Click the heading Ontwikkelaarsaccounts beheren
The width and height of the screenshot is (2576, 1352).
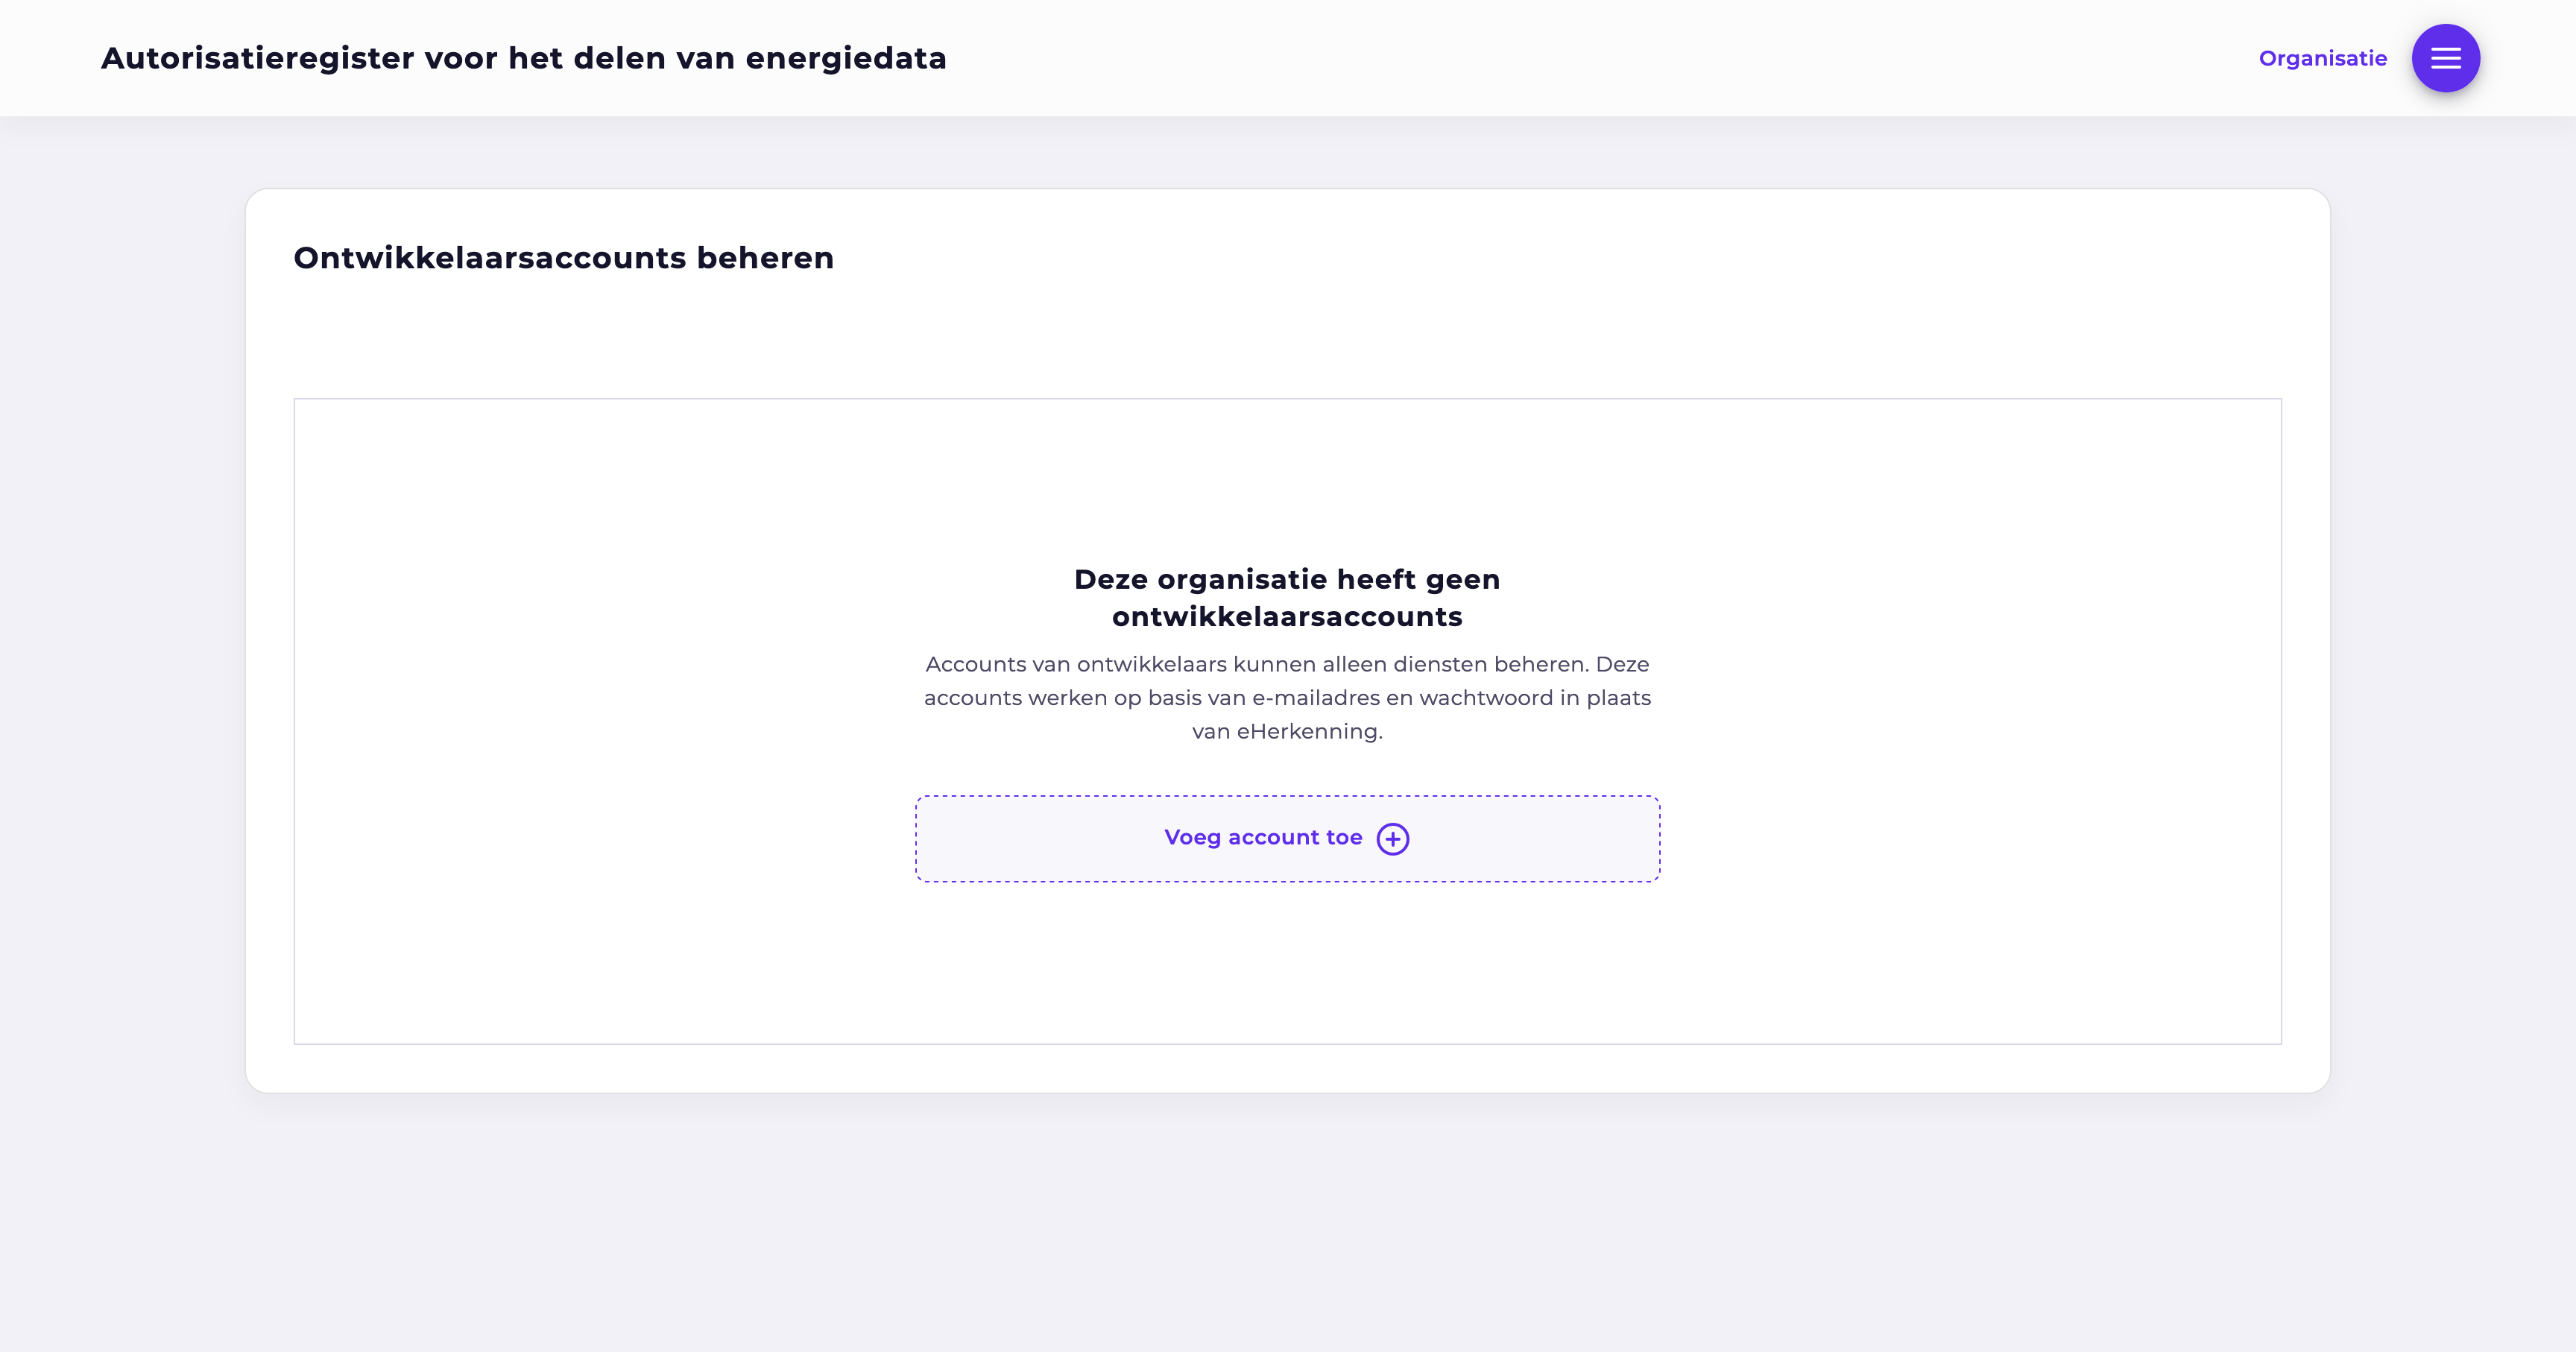563,257
